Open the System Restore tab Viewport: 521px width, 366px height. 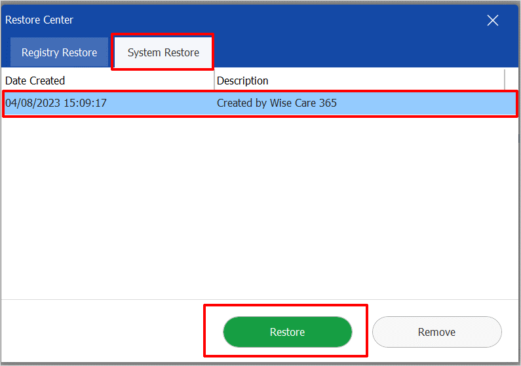pos(163,52)
